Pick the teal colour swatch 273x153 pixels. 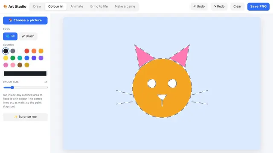(20, 58)
